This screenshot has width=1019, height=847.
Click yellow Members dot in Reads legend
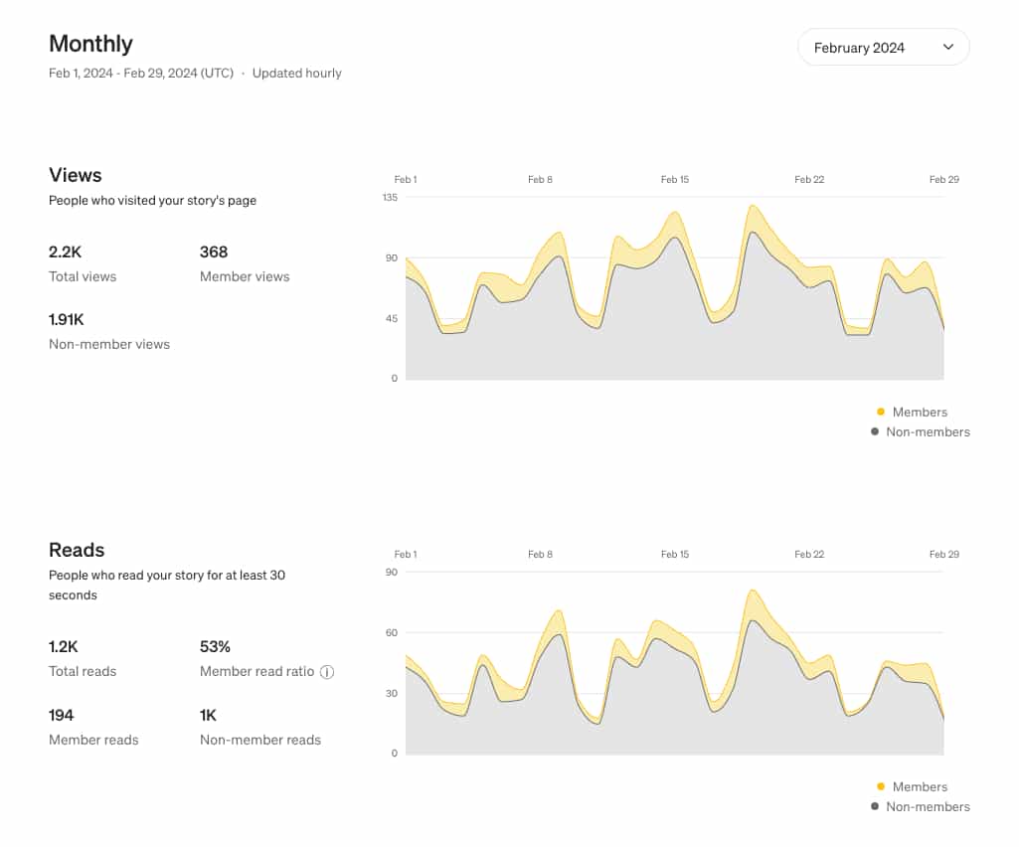pos(881,786)
